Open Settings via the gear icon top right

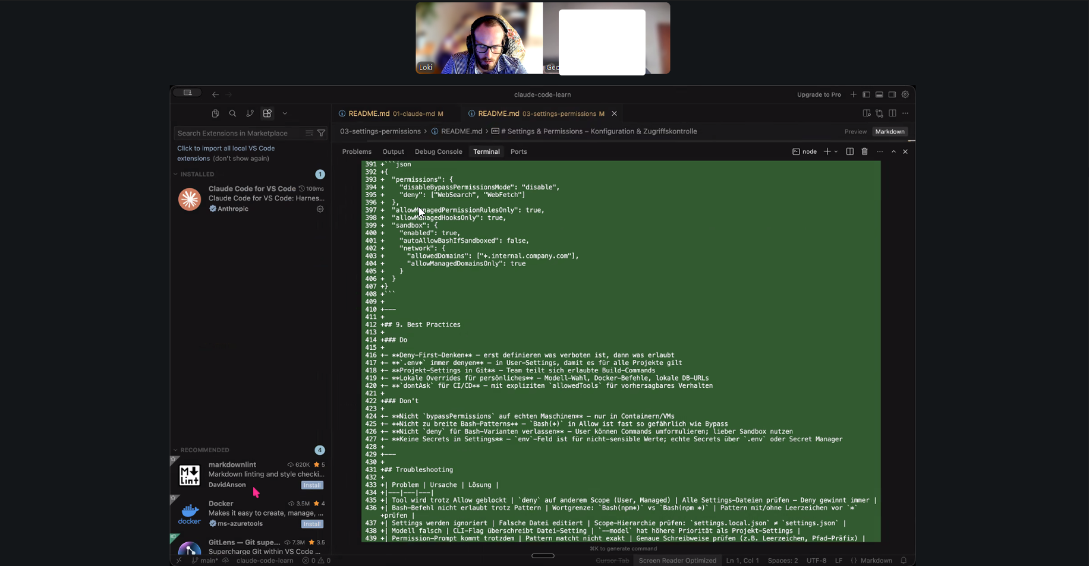point(905,94)
